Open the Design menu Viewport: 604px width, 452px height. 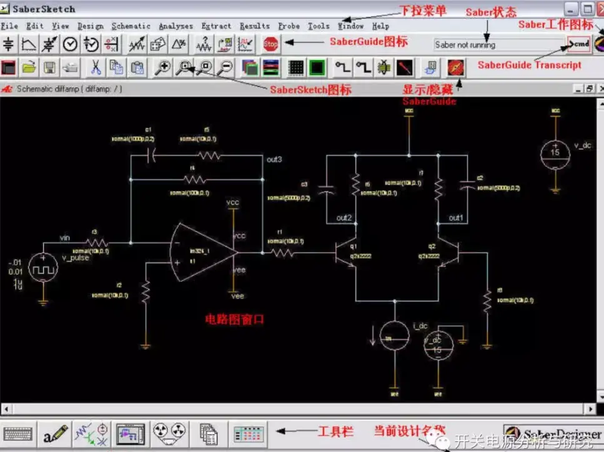[91, 26]
